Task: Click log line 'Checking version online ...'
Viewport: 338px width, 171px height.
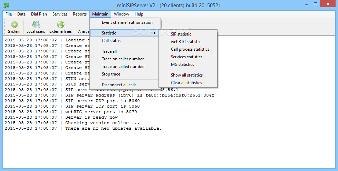Action: coord(72,123)
